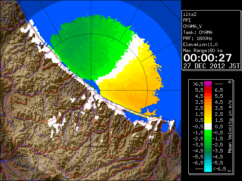Click the "<-6.5" legend label
242x181 pixels.
pyautogui.click(x=219, y=169)
